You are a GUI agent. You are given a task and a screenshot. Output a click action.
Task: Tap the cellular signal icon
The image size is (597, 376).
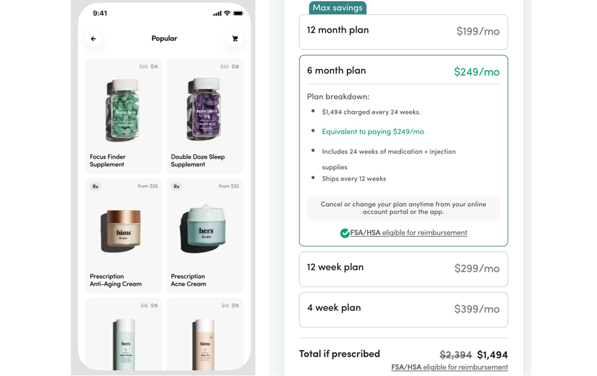click(x=217, y=13)
